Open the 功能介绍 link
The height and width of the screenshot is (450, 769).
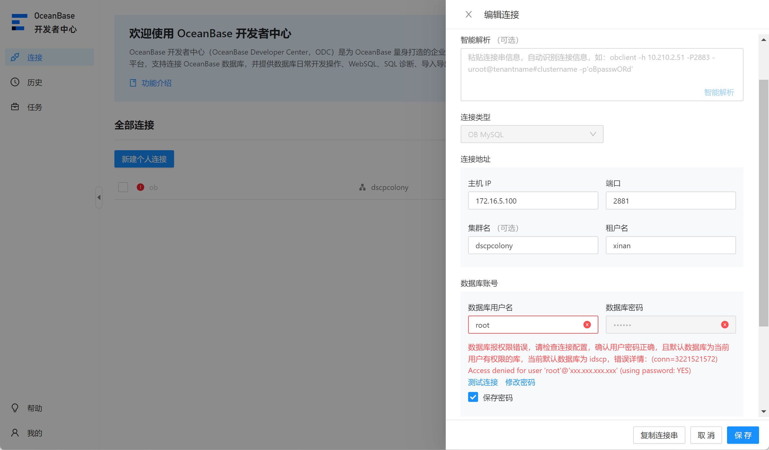[157, 83]
